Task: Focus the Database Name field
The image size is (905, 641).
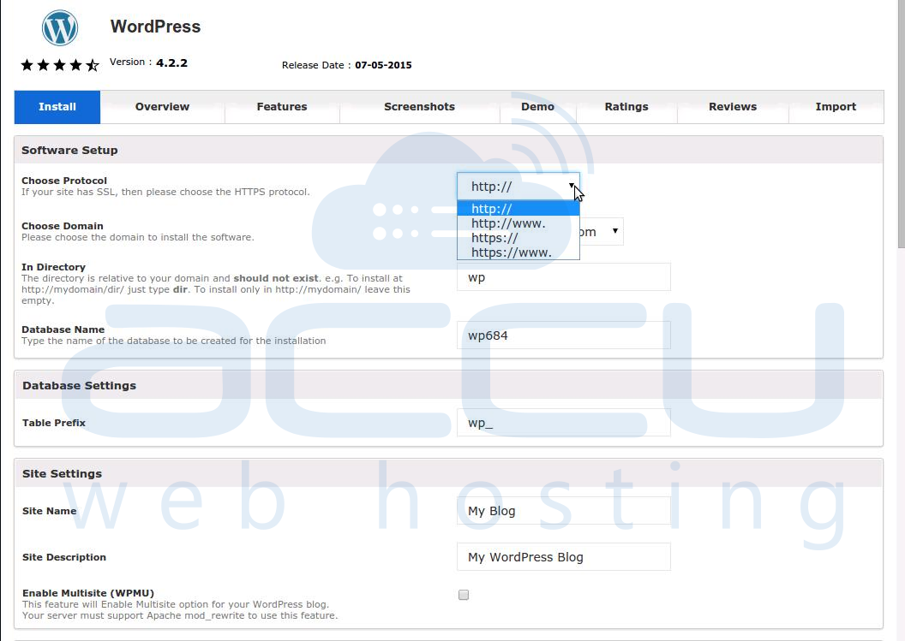Action: [564, 335]
